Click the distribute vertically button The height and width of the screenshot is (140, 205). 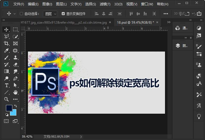tap(120, 14)
